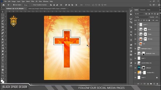Viewport: 161px width, 90px height.
Task: Hide the Shape layer visibility
Action: [x=135, y=34]
